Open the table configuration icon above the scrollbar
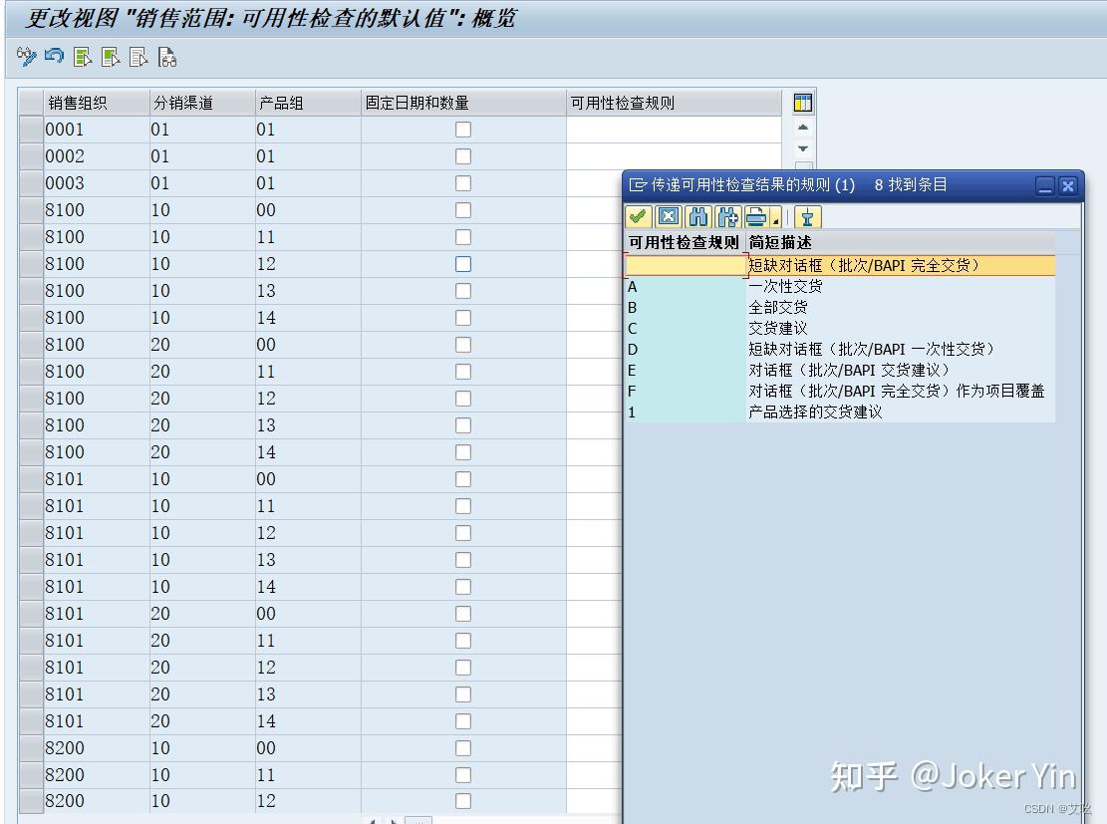 click(x=801, y=103)
